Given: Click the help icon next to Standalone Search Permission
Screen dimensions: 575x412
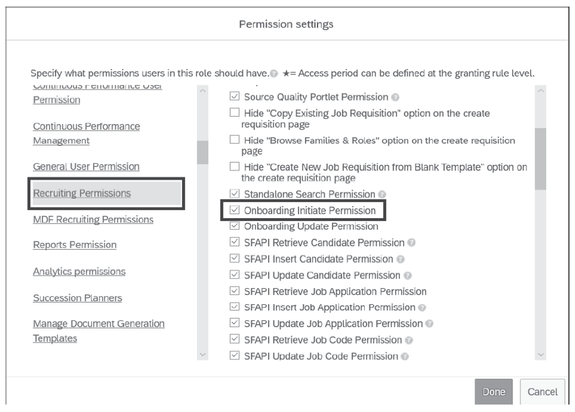Looking at the screenshot, I should click(x=383, y=195).
